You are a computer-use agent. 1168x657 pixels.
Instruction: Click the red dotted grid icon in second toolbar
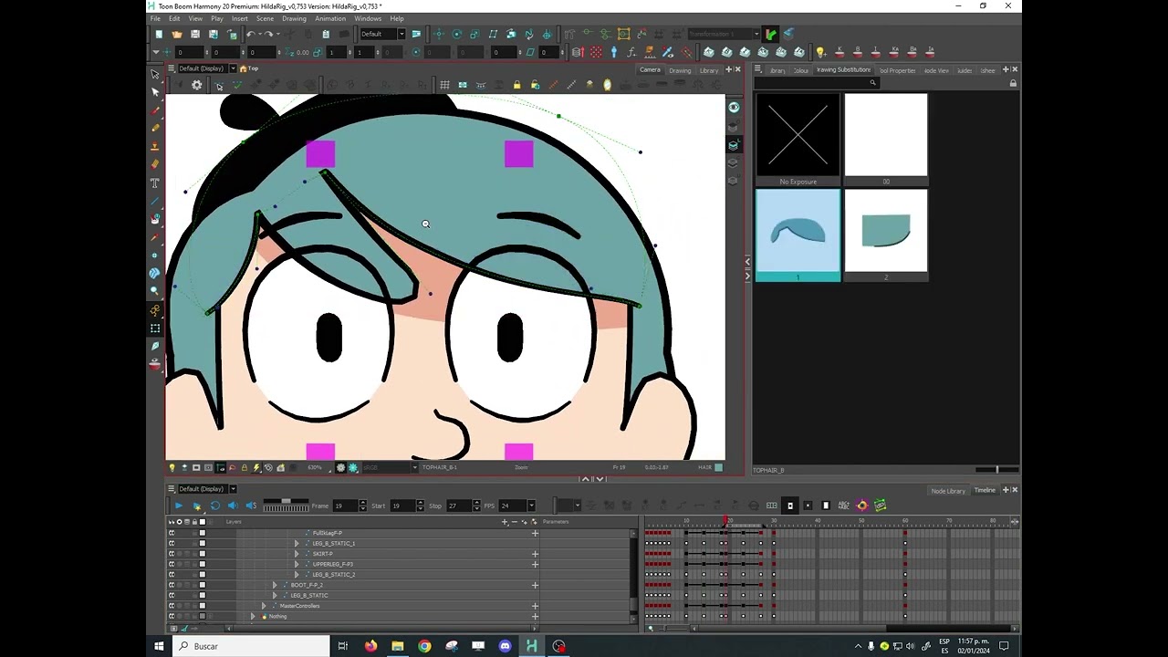click(x=596, y=52)
